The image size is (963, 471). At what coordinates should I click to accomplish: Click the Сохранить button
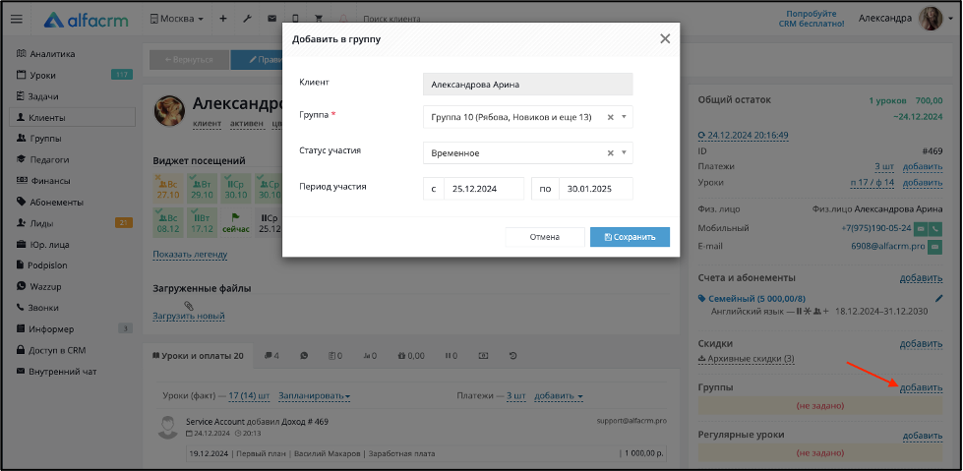[630, 237]
